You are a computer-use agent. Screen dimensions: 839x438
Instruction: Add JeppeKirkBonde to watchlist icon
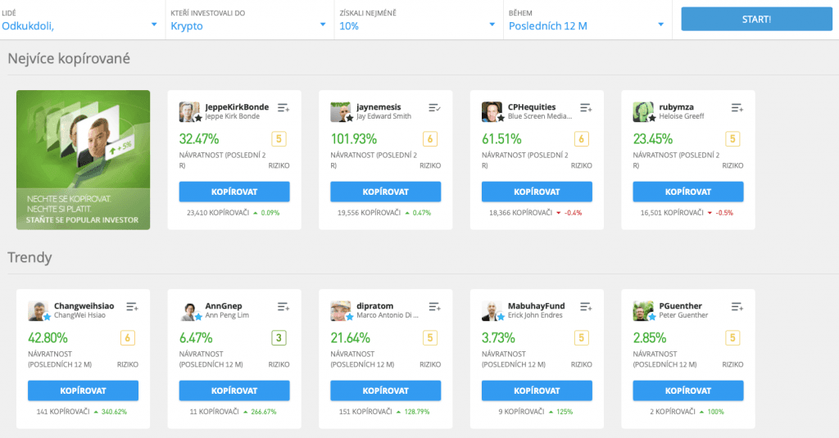pos(283,108)
